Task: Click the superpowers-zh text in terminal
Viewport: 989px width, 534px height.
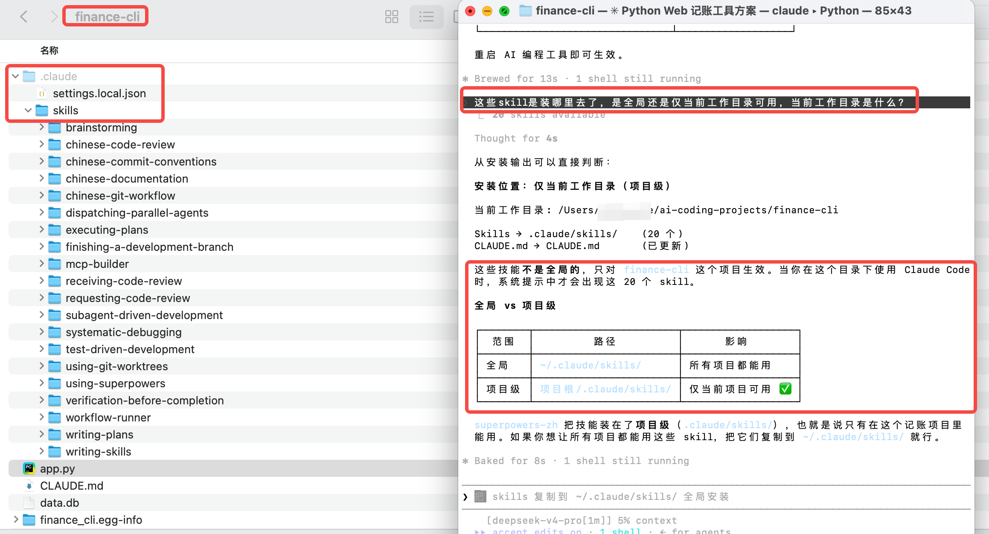Action: tap(516, 425)
